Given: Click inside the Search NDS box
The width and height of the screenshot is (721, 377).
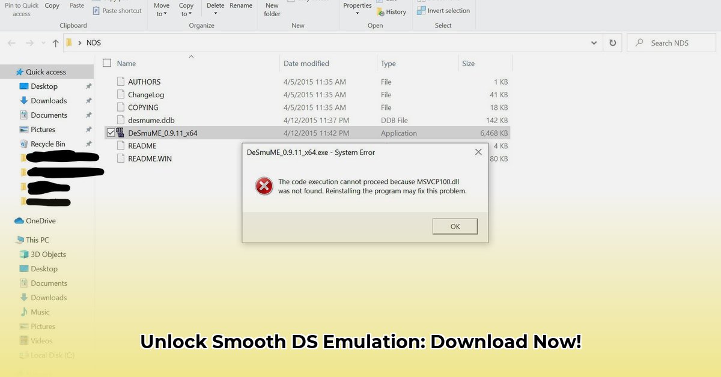Looking at the screenshot, I should coord(671,43).
